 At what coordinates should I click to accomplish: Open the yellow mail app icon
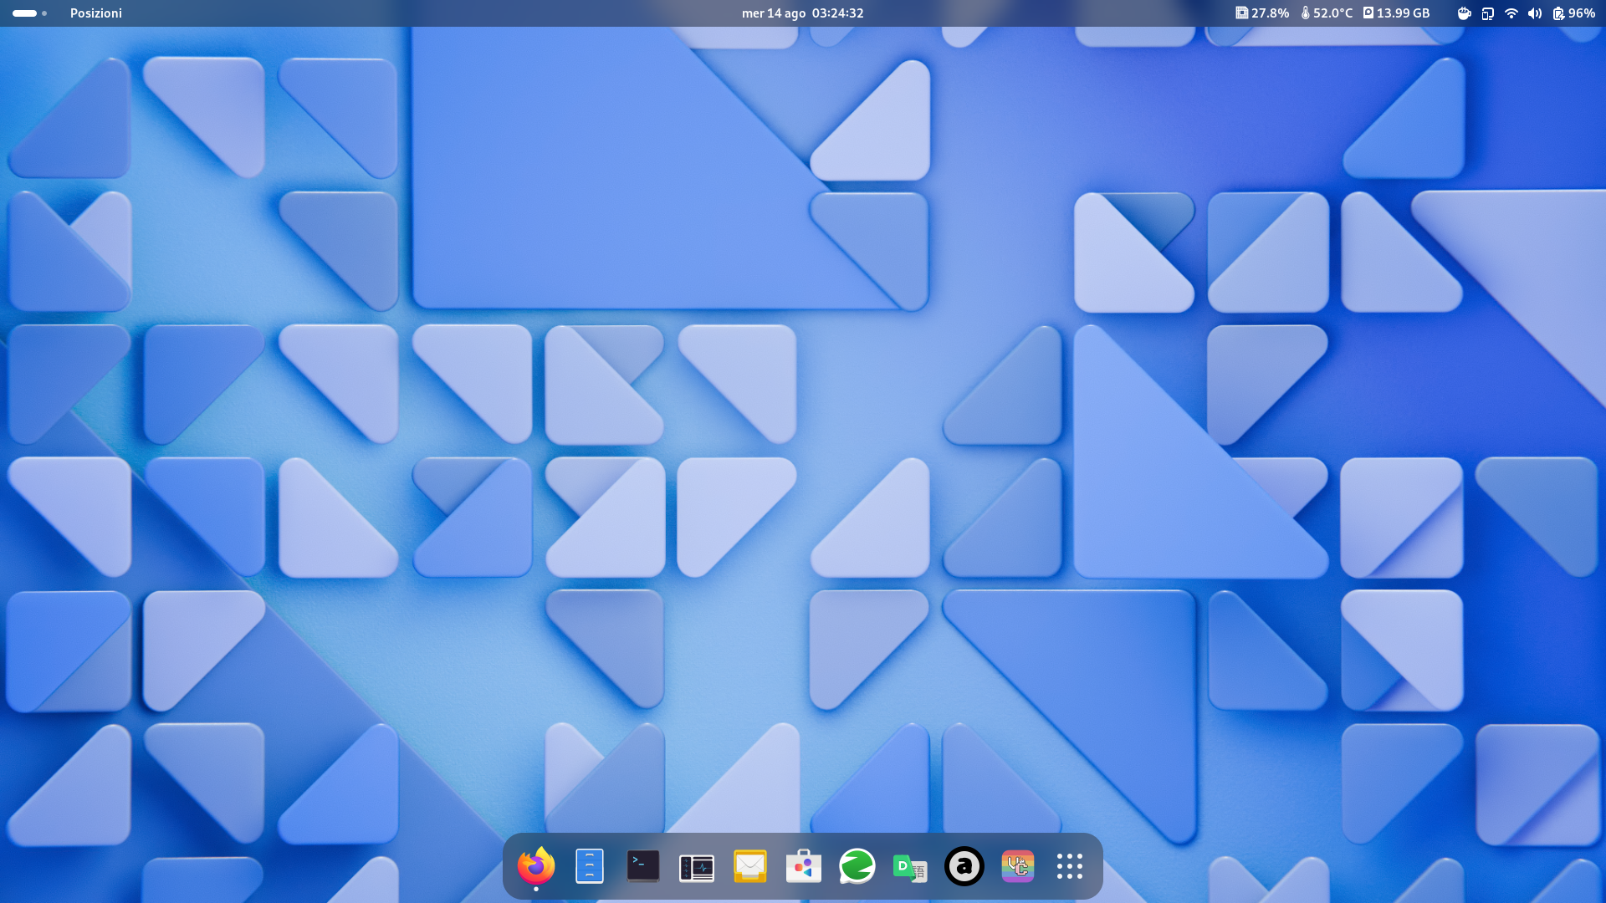(x=750, y=866)
